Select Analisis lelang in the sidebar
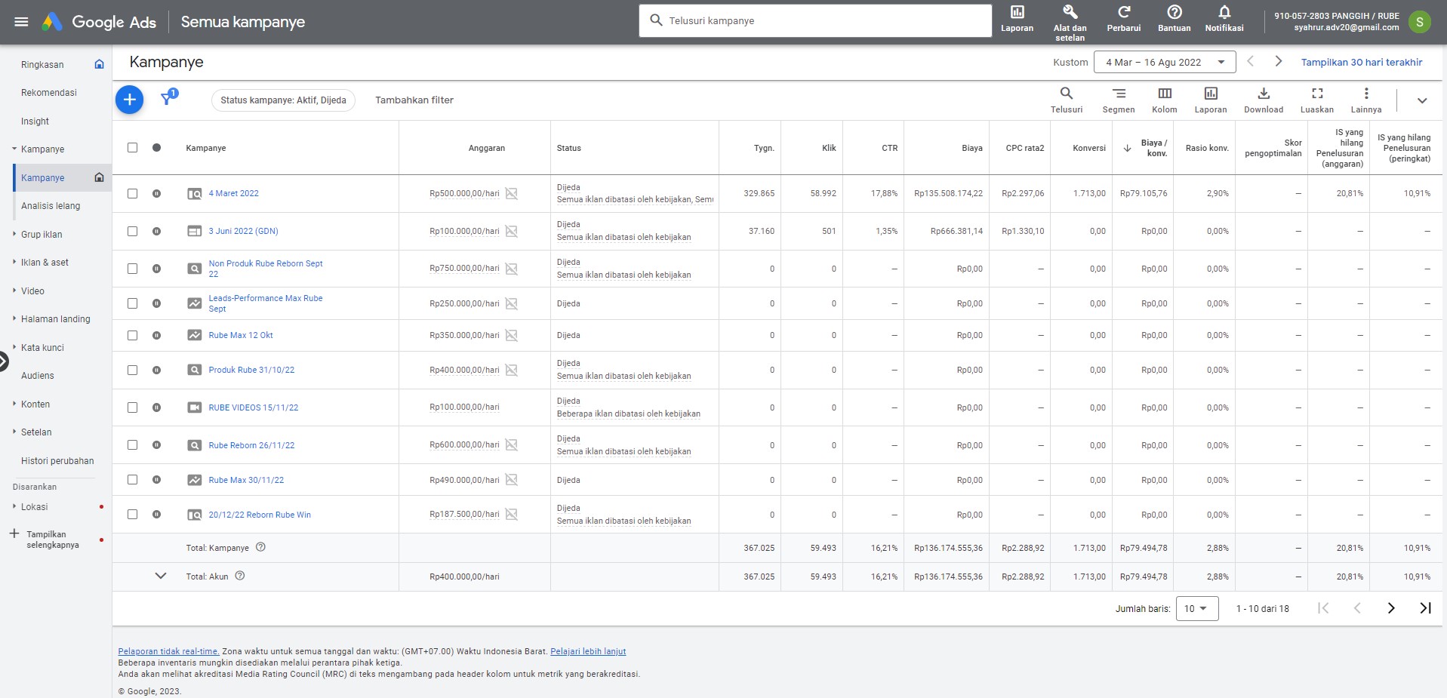 point(51,205)
